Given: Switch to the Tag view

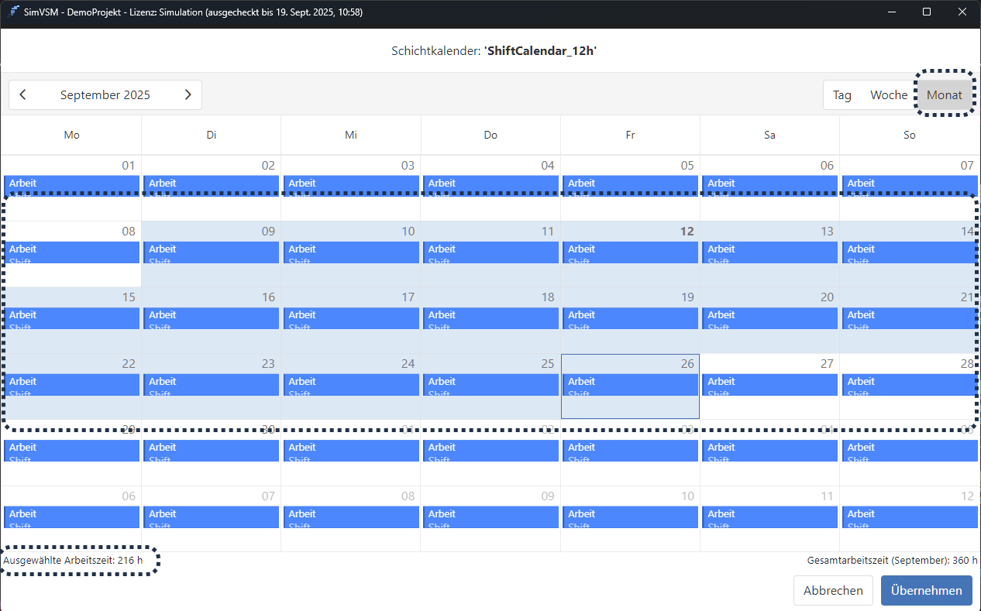Looking at the screenshot, I should coord(842,94).
